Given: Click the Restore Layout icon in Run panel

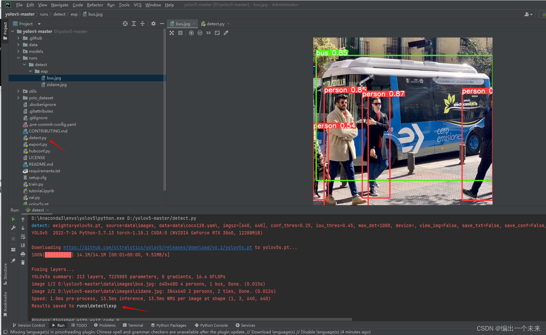Looking at the screenshot, I should (x=13, y=250).
